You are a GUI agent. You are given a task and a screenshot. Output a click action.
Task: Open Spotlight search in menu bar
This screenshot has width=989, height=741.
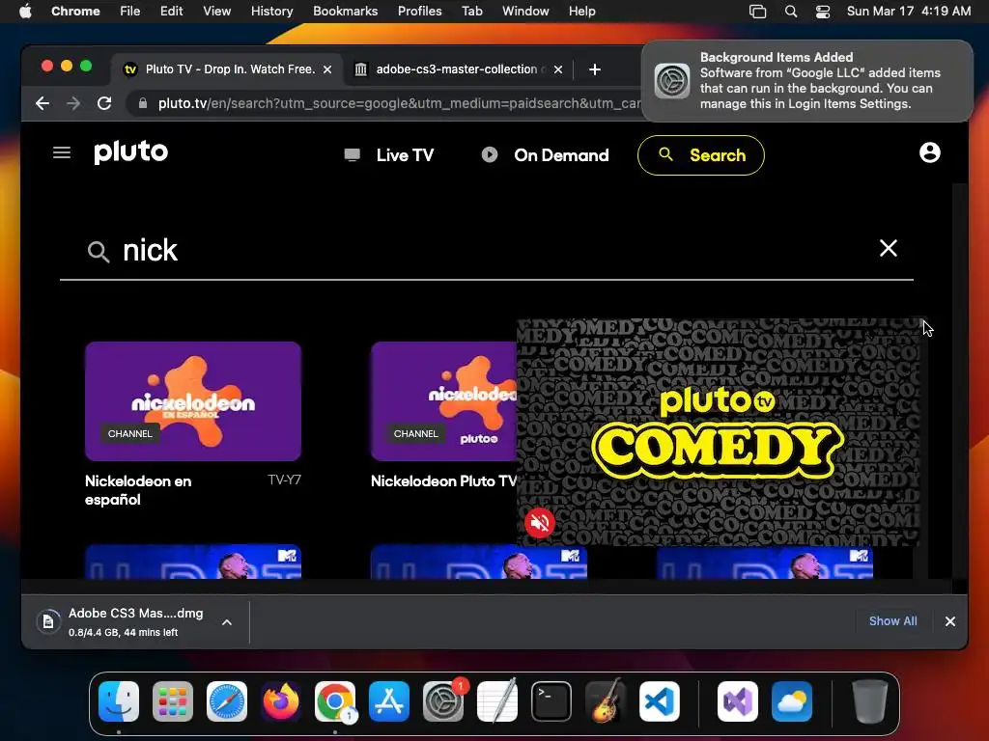click(791, 12)
